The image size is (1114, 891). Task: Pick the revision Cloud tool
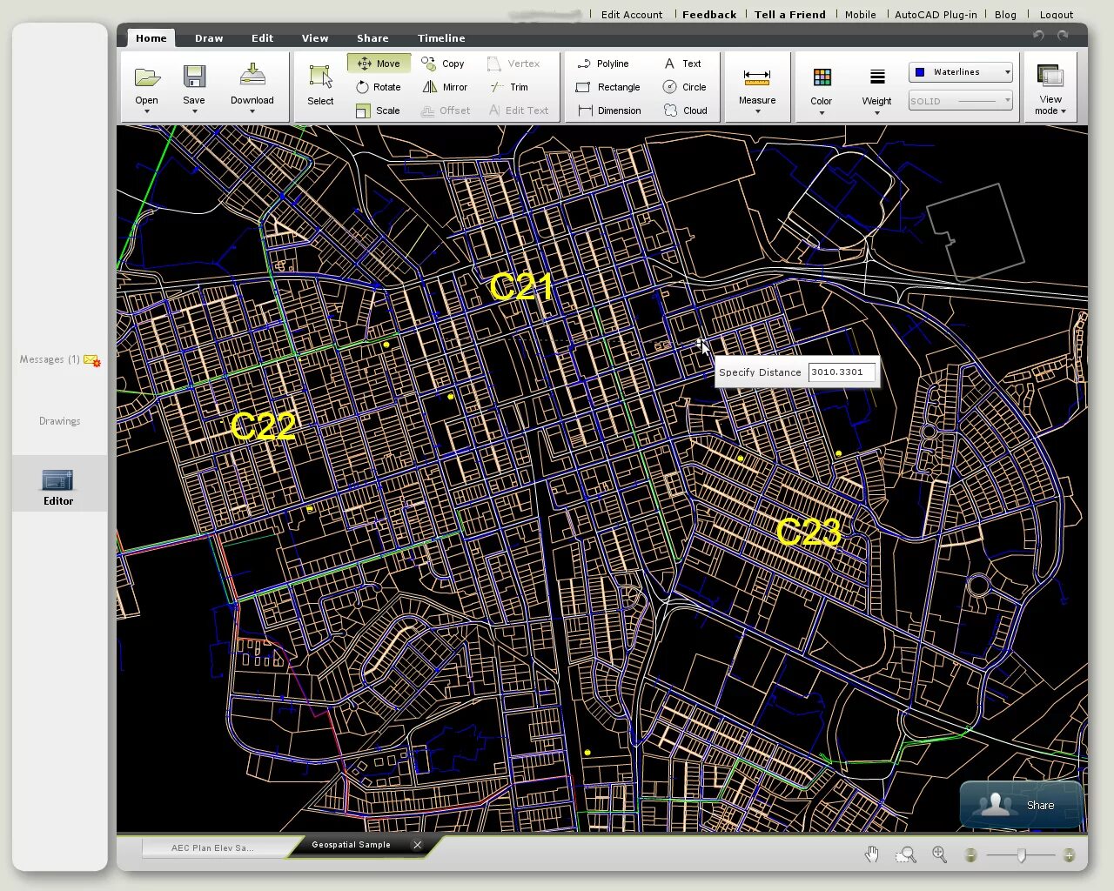685,111
